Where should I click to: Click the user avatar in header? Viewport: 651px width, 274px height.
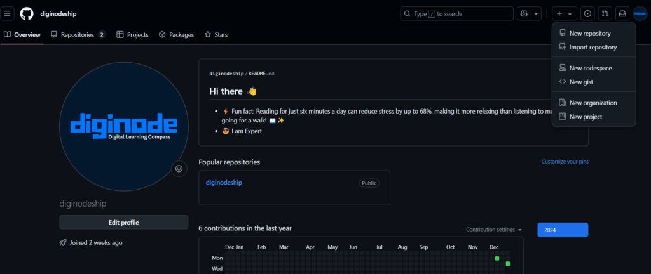[640, 13]
